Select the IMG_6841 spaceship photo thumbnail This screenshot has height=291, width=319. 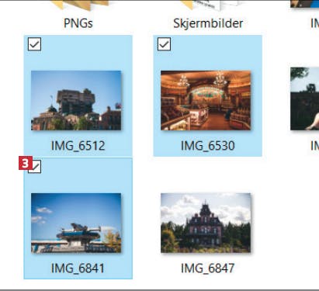pos(76,223)
